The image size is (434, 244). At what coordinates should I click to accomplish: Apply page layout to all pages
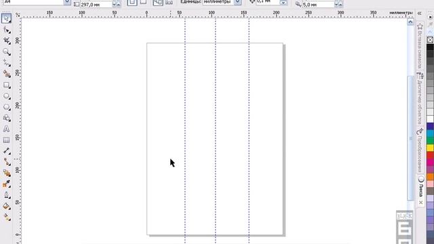(x=158, y=3)
